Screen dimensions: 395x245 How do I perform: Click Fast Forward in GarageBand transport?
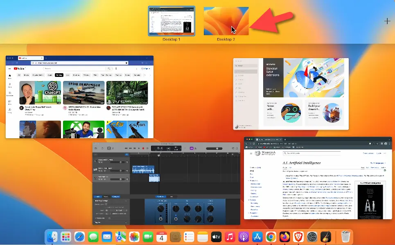point(131,148)
